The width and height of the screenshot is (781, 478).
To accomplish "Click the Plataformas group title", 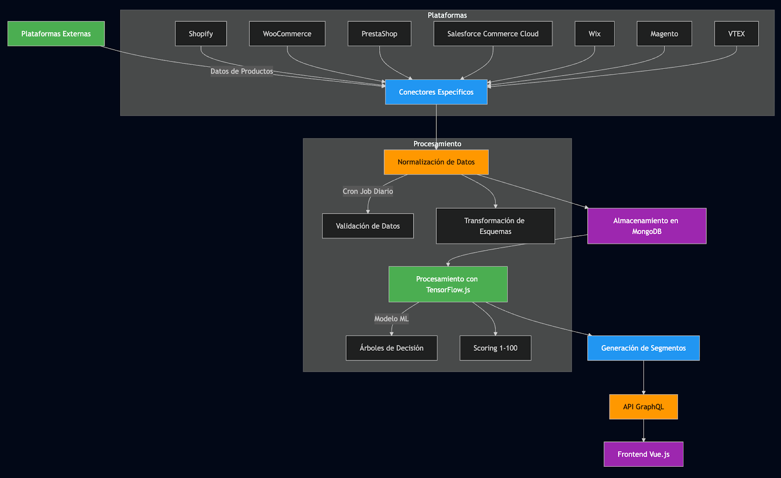I will coord(447,15).
